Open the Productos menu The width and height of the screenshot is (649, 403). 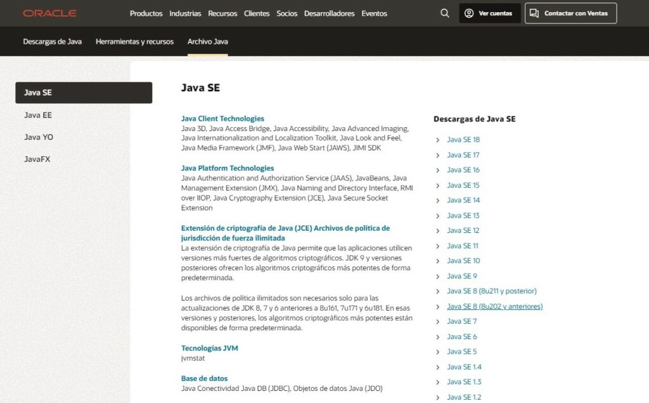click(x=146, y=14)
